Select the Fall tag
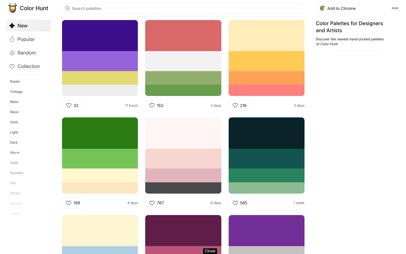This screenshot has width=406, height=254. 13,183
